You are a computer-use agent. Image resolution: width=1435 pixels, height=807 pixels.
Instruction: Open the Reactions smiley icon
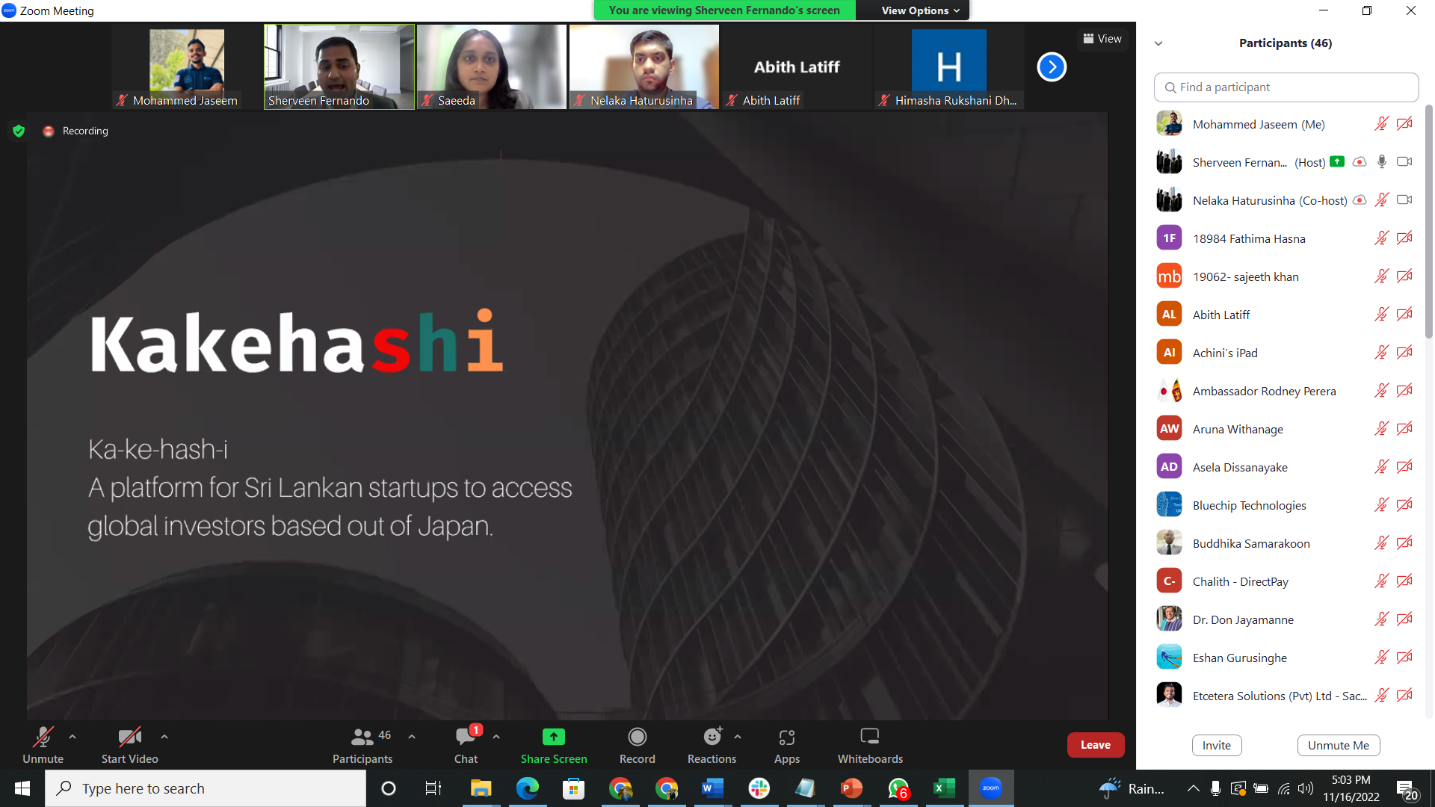pyautogui.click(x=712, y=738)
